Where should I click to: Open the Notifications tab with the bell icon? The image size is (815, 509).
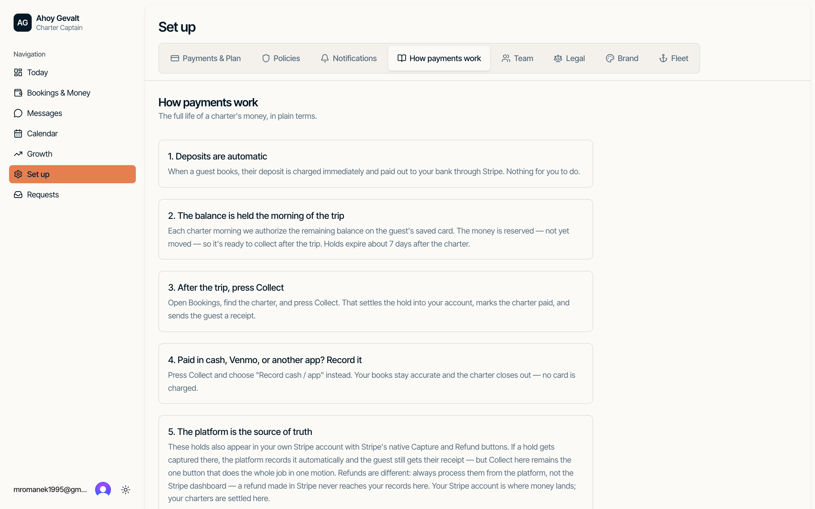point(349,58)
